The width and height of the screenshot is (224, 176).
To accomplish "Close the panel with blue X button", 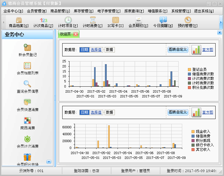I will (x=219, y=32).
